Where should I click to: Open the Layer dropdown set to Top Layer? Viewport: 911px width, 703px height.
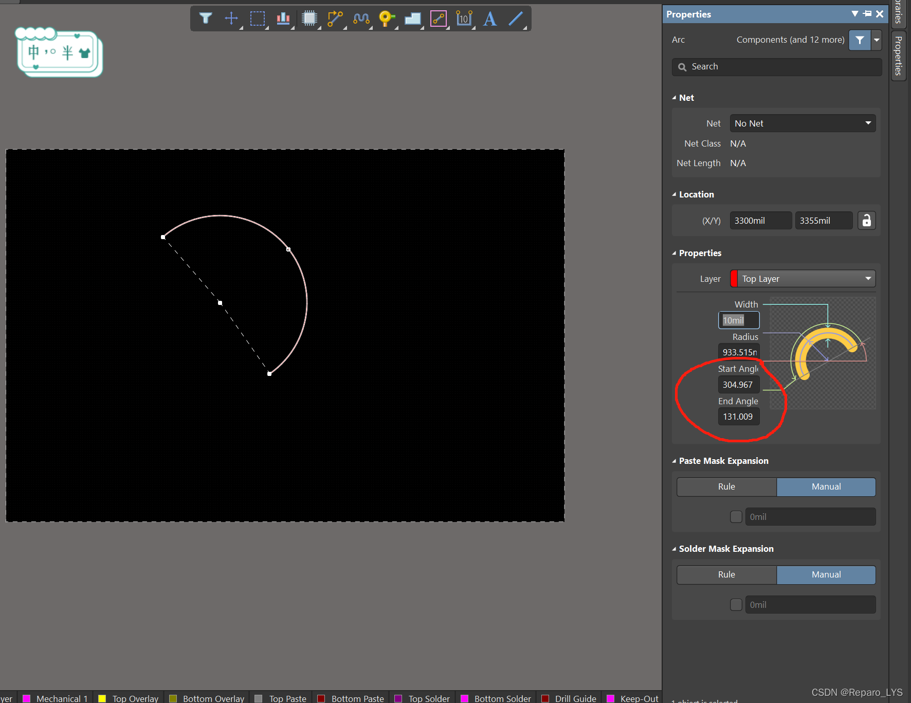click(802, 279)
